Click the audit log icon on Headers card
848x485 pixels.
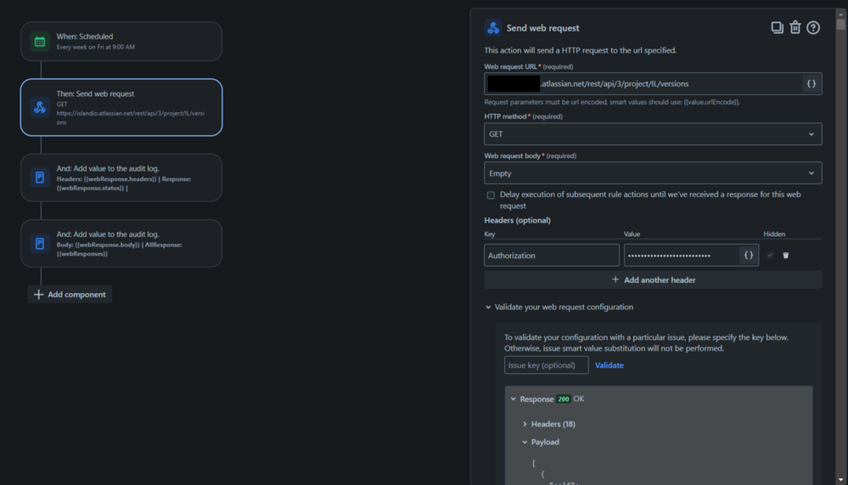[40, 178]
